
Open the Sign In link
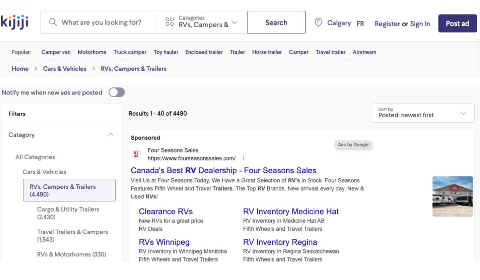click(420, 24)
